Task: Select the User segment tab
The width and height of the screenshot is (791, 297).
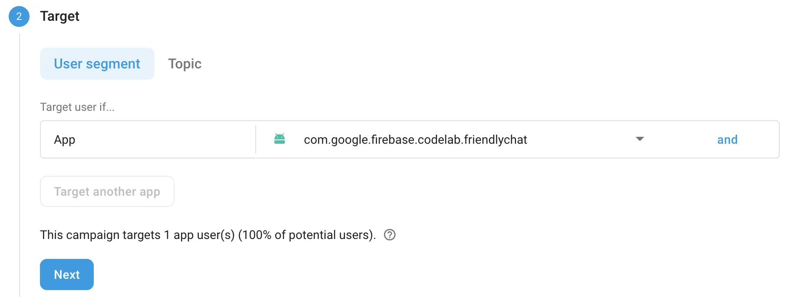Action: [x=97, y=64]
